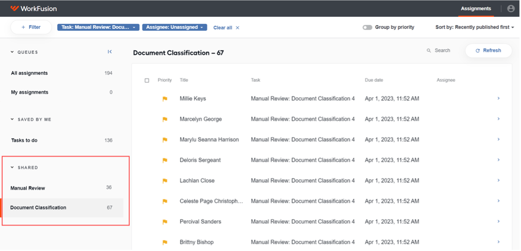Open Celeste Page row arrow

pos(499,201)
